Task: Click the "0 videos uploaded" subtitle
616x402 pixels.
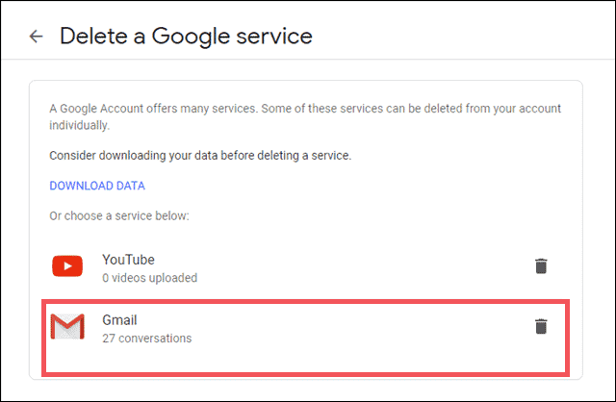Action: point(149,278)
